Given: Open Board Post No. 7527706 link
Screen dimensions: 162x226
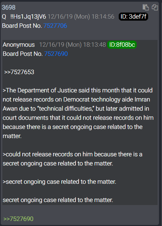Looking at the screenshot, I should [55, 26].
